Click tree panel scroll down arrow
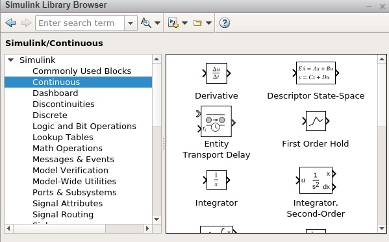 (157, 219)
